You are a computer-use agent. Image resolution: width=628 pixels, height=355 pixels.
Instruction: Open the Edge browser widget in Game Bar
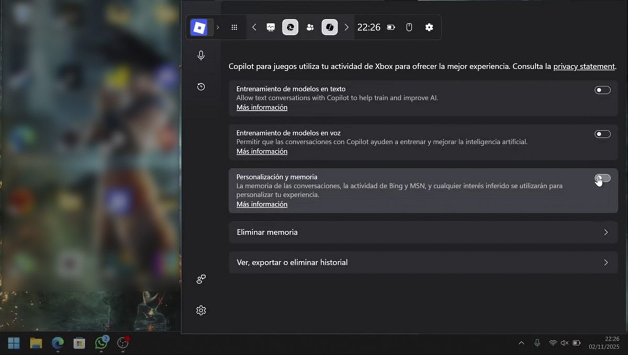coord(290,27)
